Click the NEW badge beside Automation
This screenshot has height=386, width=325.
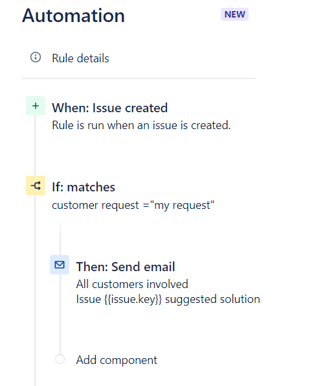coord(234,14)
